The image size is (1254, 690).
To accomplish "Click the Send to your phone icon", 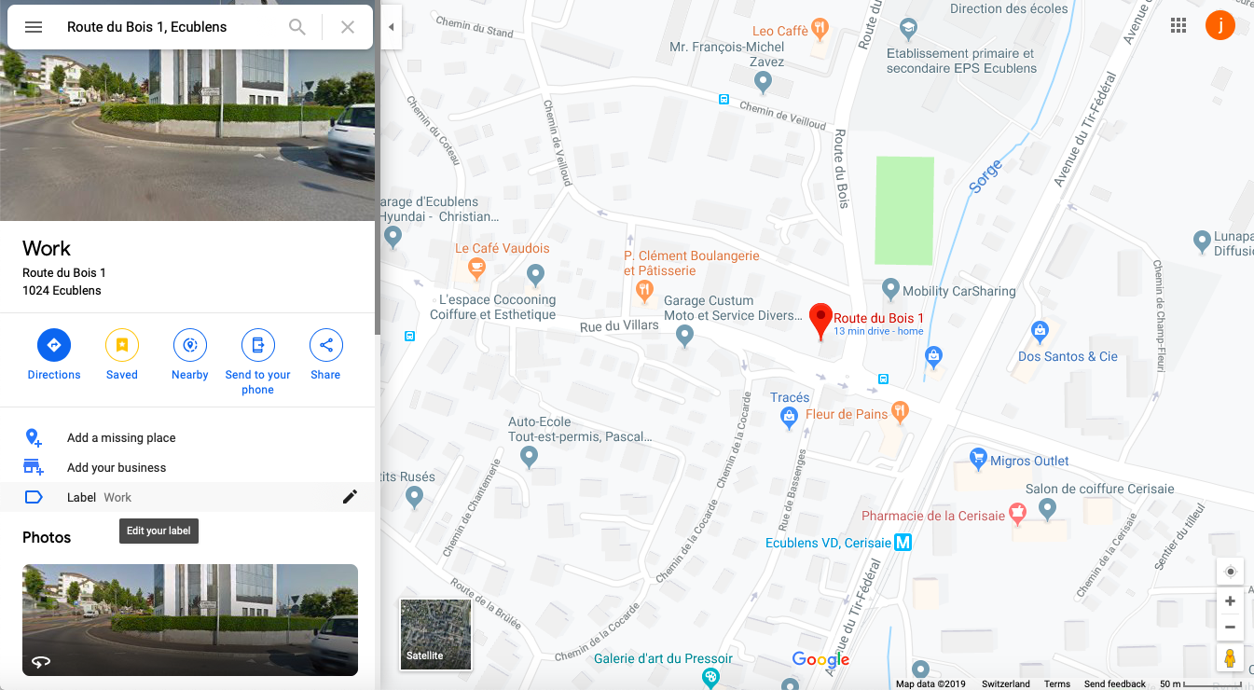I will 258,345.
